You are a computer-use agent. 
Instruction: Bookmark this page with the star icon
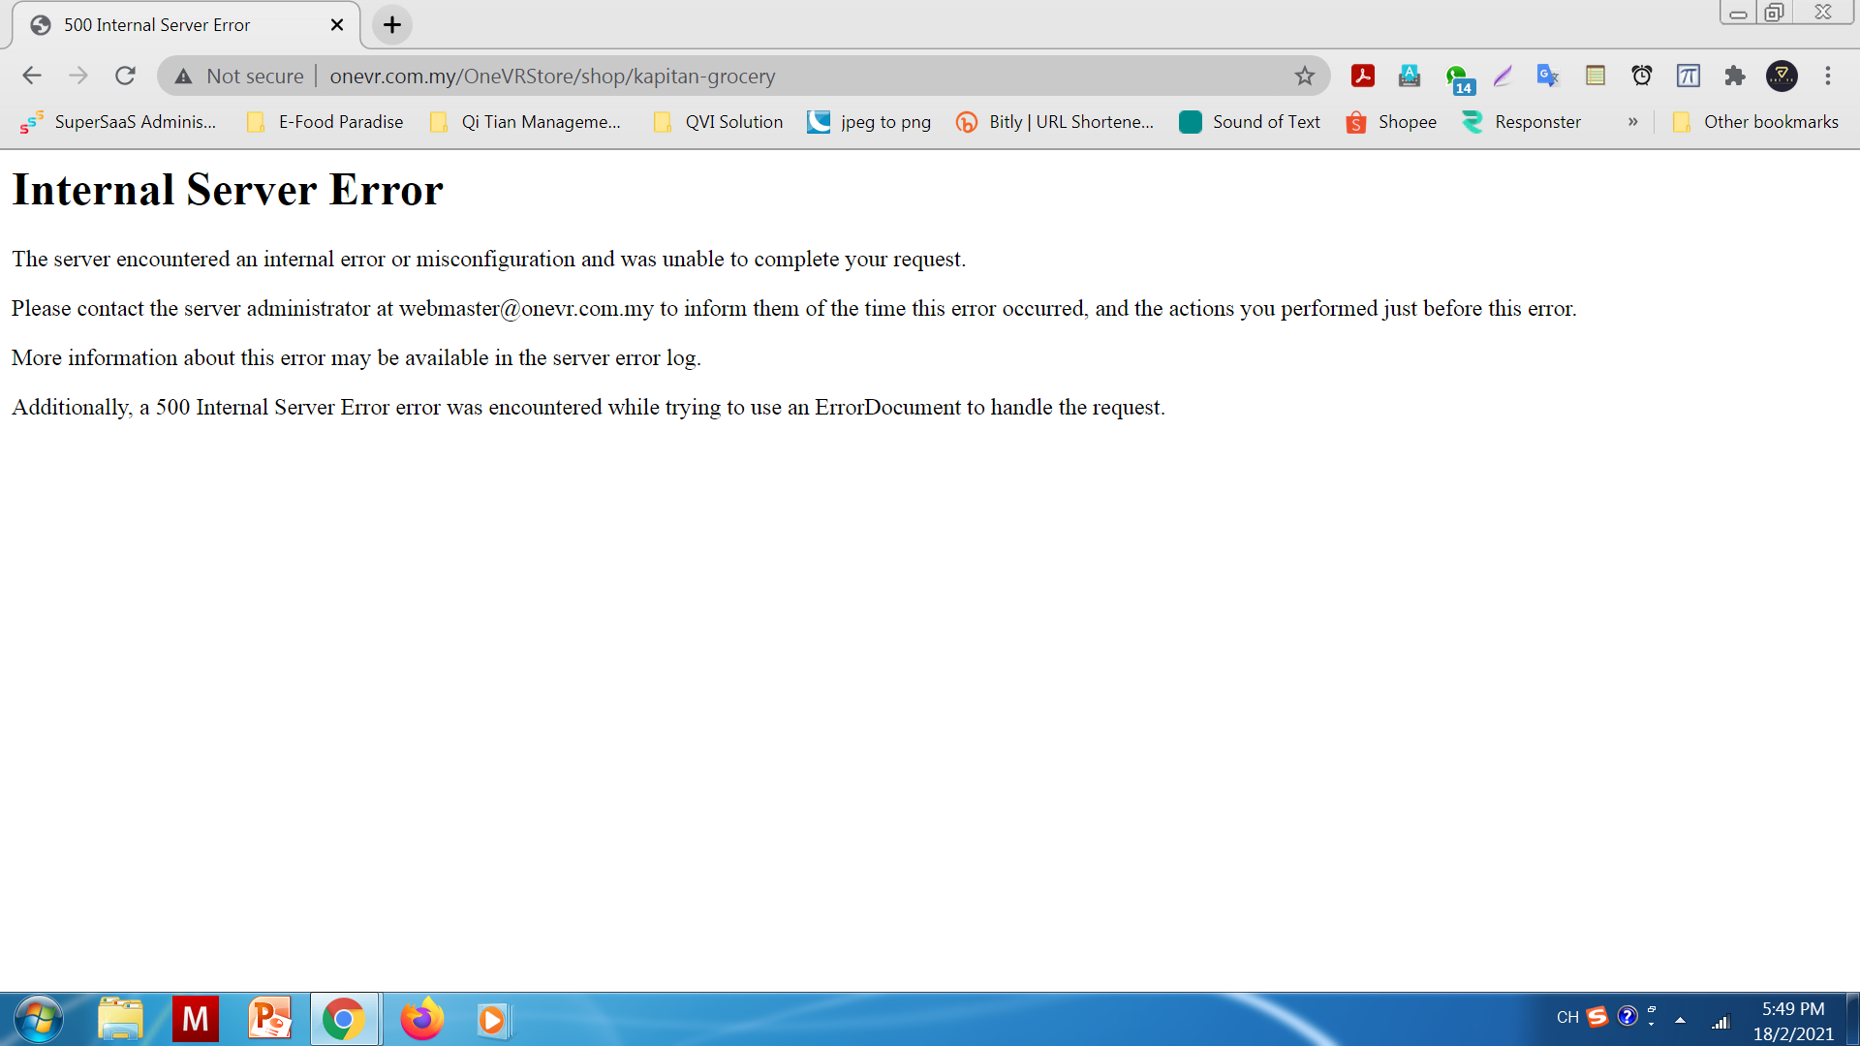(1304, 76)
